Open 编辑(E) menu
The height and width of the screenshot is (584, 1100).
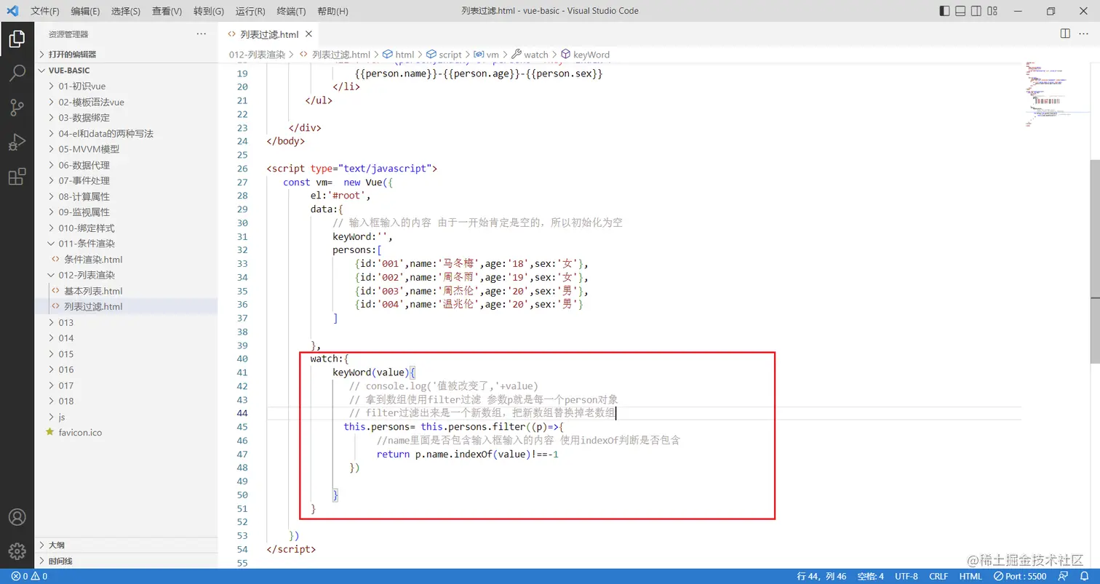86,11
